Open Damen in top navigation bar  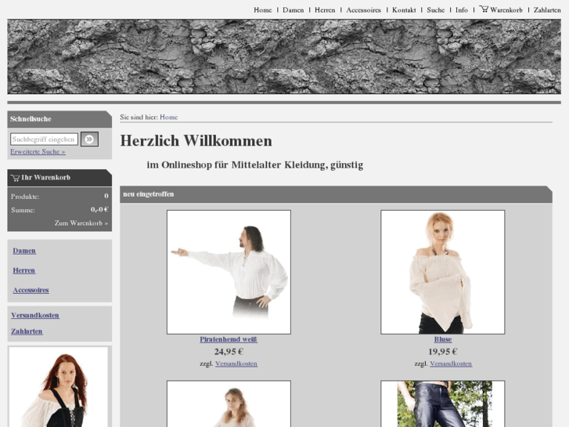click(x=294, y=10)
